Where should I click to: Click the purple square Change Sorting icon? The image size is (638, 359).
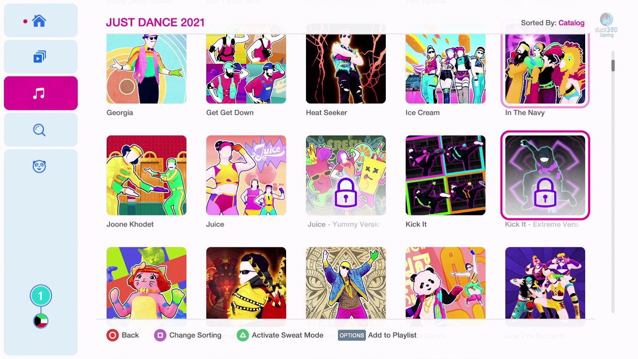point(160,335)
